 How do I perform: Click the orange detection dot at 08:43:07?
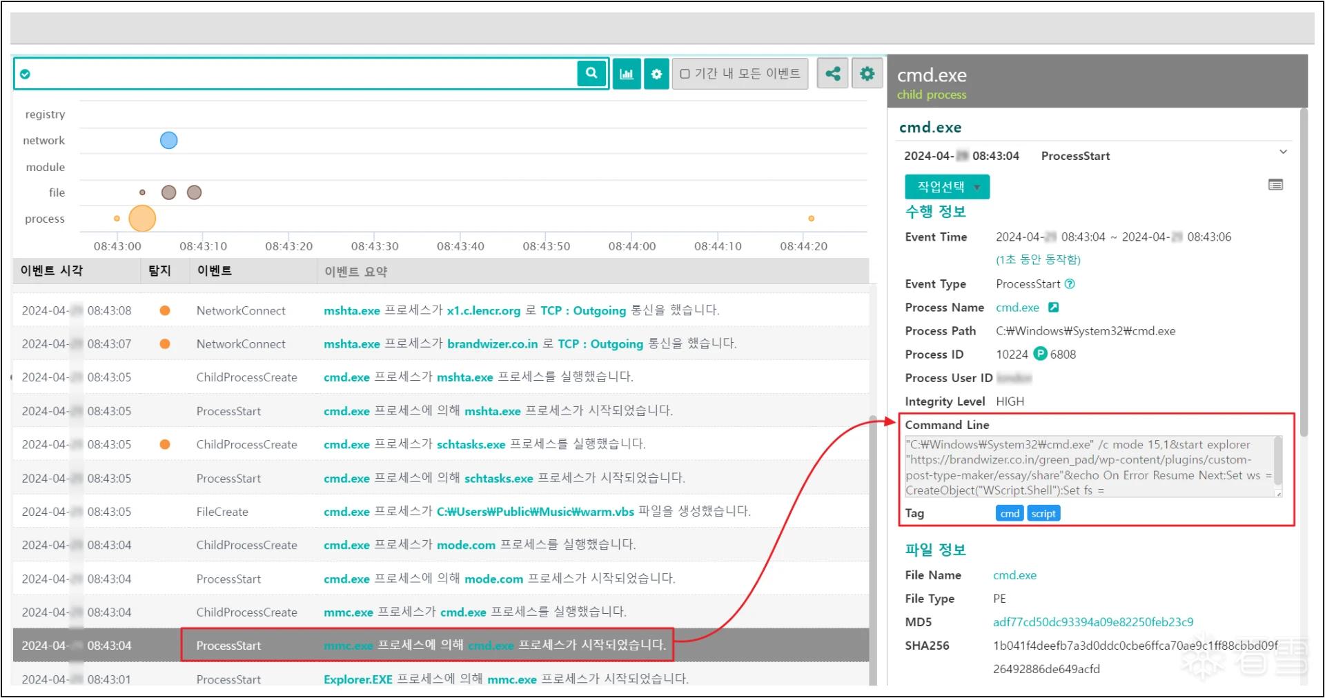(165, 343)
